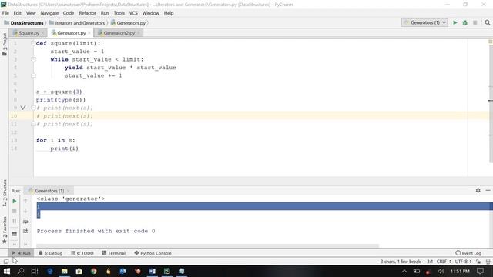Open the TODO tool window
This screenshot has width=493, height=277.
82,253
